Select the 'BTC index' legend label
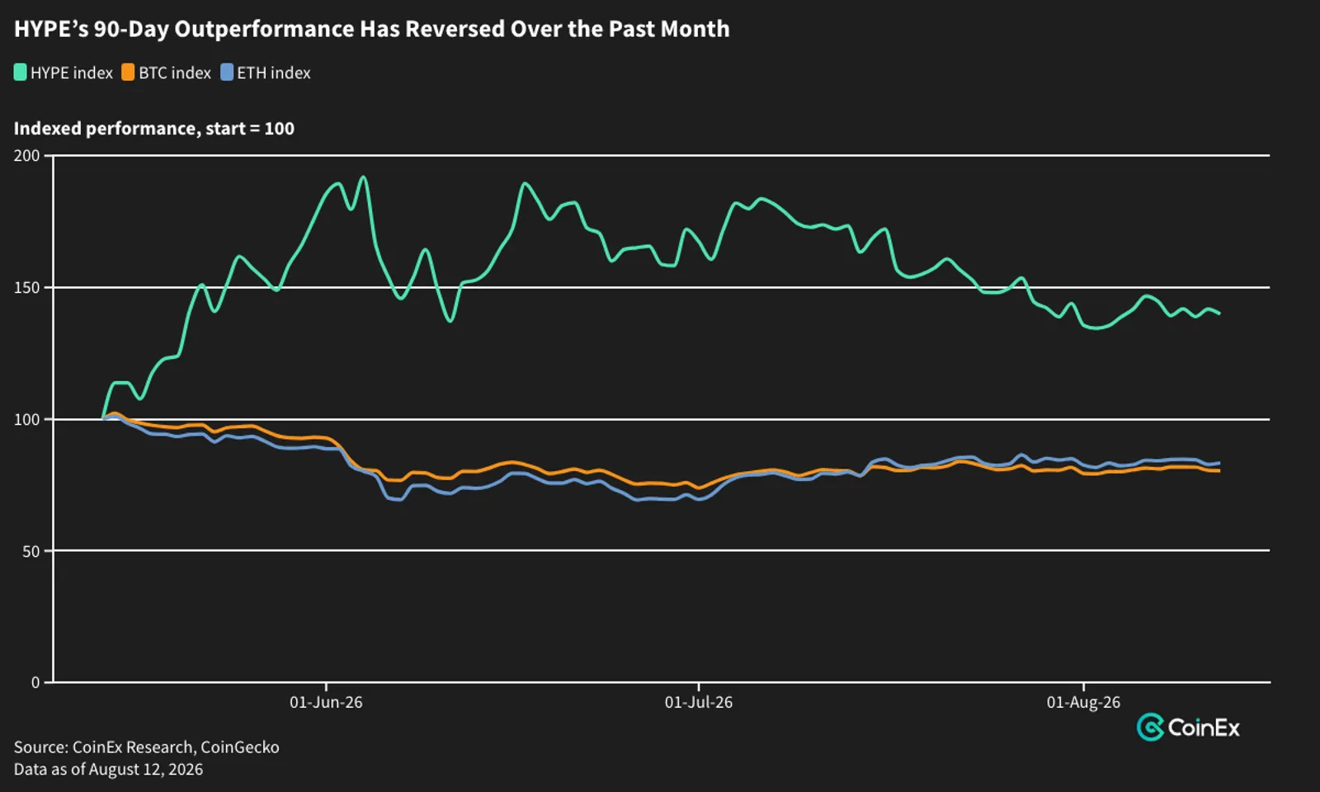 point(175,73)
